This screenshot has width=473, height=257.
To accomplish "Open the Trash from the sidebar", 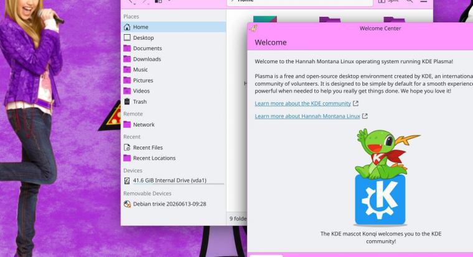I will tap(174, 102).
